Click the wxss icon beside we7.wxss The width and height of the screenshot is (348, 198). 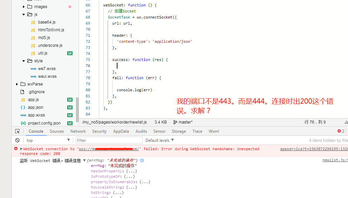pyautogui.click(x=33, y=69)
